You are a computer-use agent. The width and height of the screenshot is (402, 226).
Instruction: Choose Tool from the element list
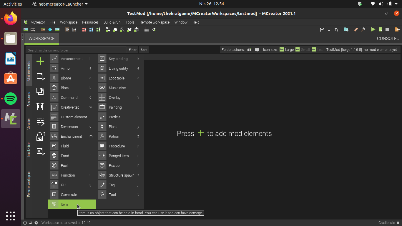click(120, 195)
